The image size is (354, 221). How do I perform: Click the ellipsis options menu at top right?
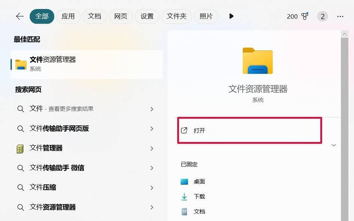[x=340, y=16]
